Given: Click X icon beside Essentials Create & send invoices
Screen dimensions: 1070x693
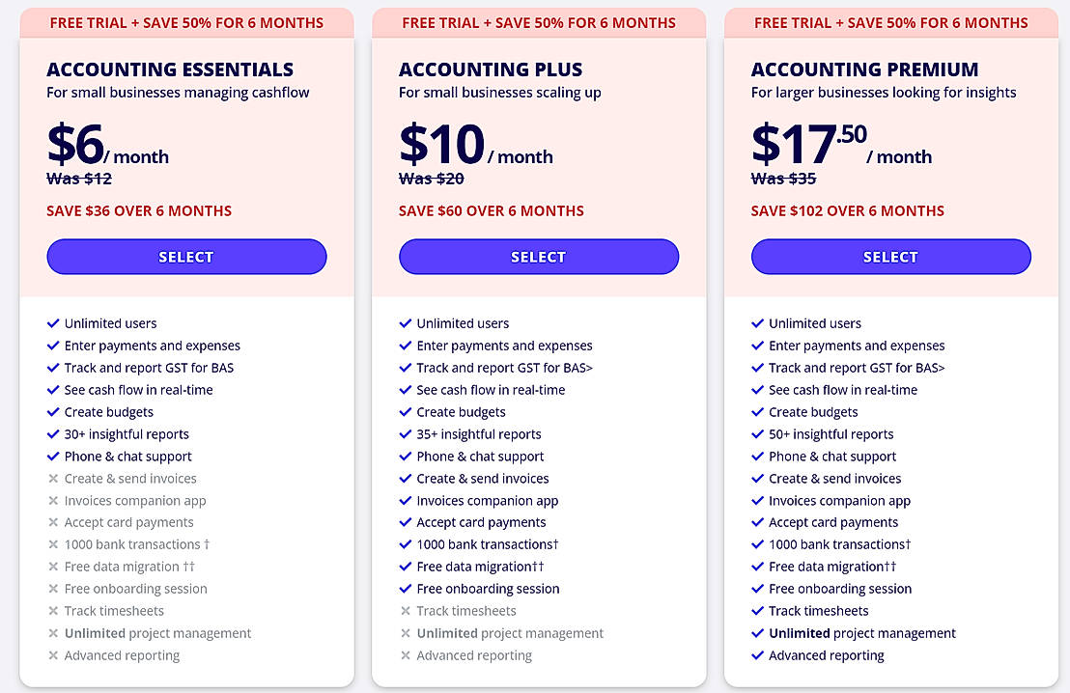Looking at the screenshot, I should 53,479.
